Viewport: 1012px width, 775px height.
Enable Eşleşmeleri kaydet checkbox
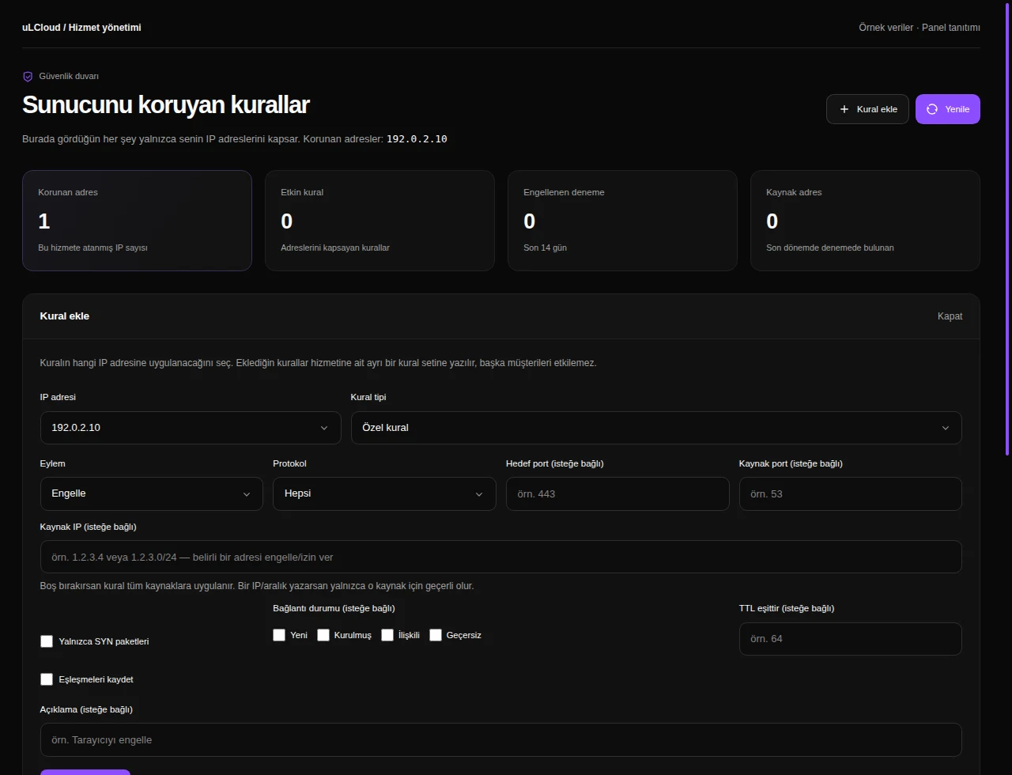47,679
